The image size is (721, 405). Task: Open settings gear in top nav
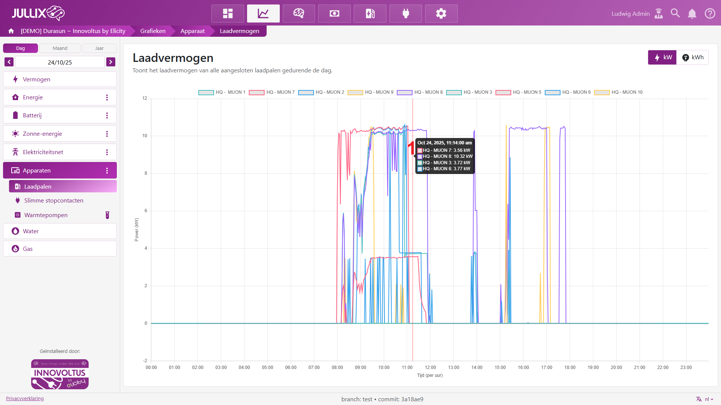click(441, 13)
